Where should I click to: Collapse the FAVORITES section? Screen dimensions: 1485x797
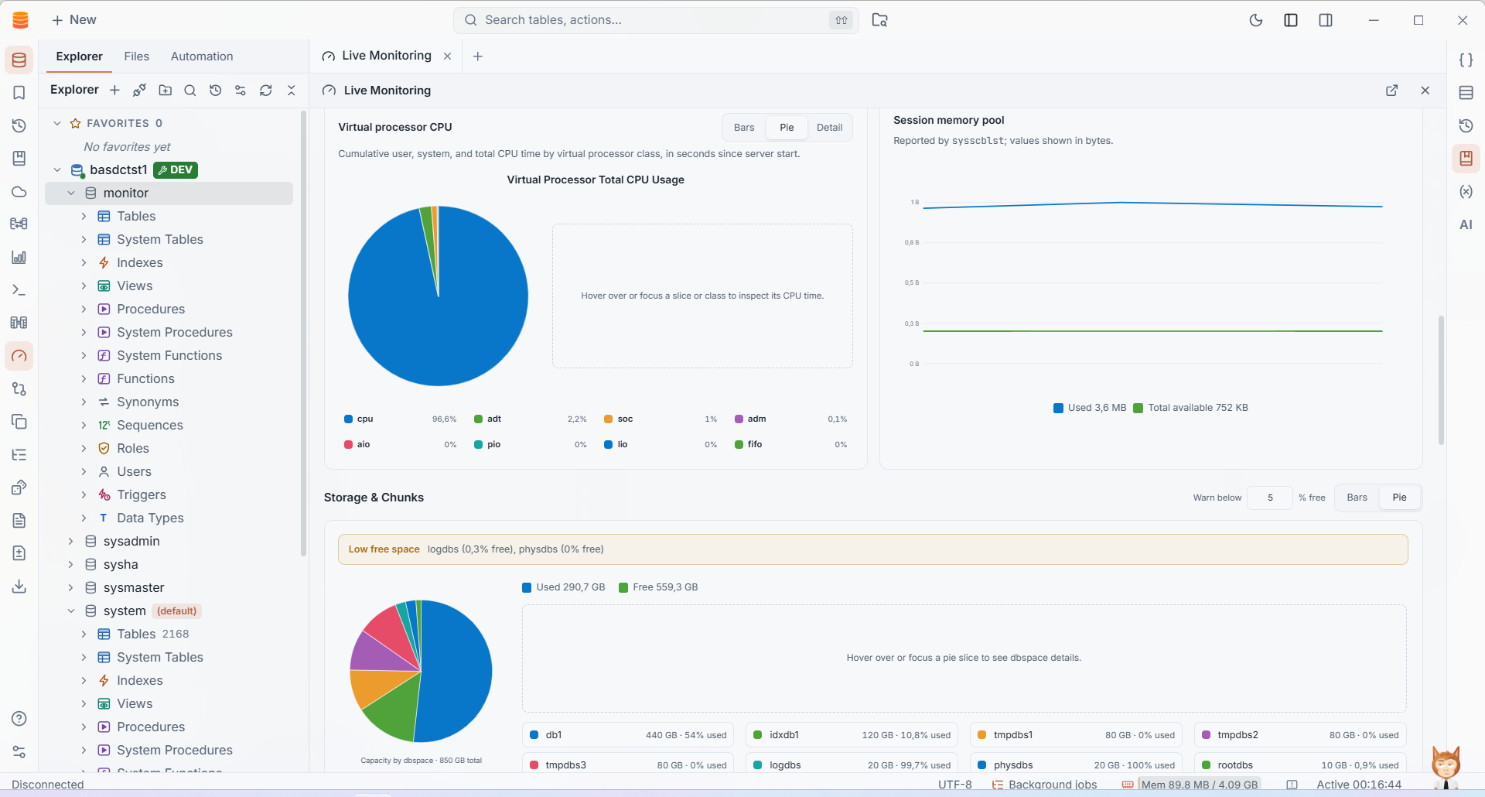57,123
